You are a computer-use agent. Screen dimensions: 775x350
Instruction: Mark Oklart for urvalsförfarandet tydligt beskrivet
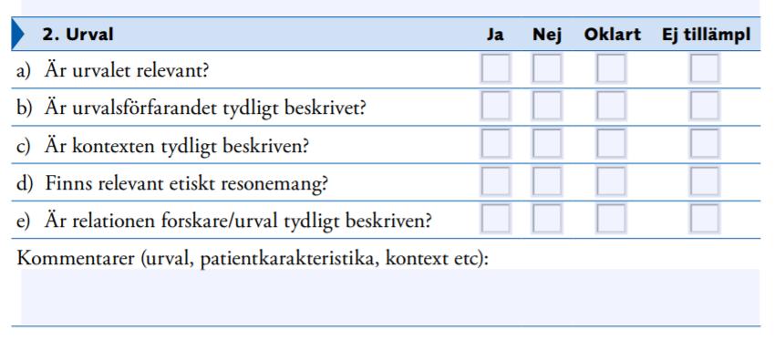[x=611, y=107]
